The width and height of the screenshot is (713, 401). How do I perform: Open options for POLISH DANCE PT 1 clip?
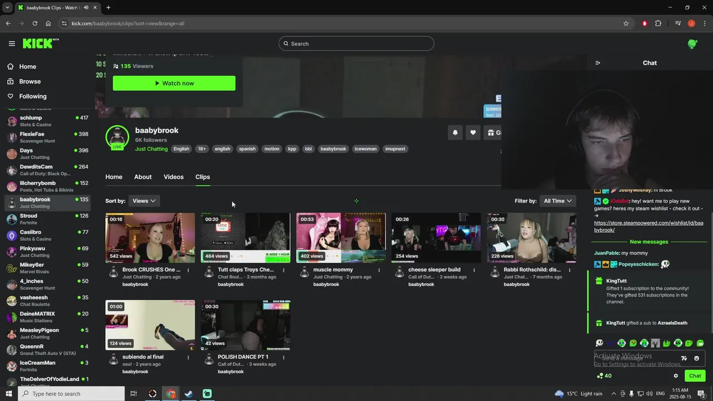[x=284, y=358]
